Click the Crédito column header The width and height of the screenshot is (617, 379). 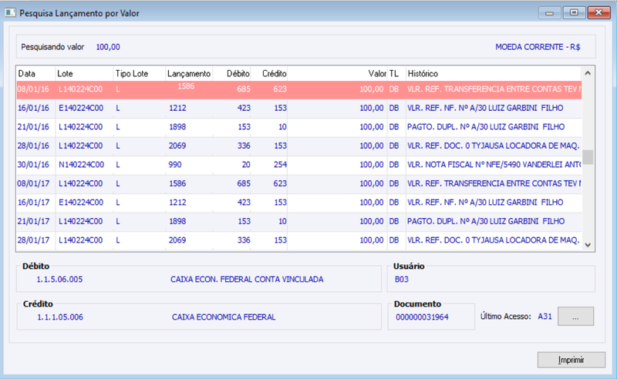[x=269, y=73]
